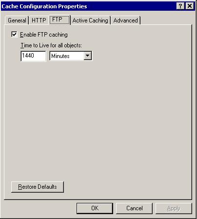Click the Enable FTP caching label text

coord(44,35)
